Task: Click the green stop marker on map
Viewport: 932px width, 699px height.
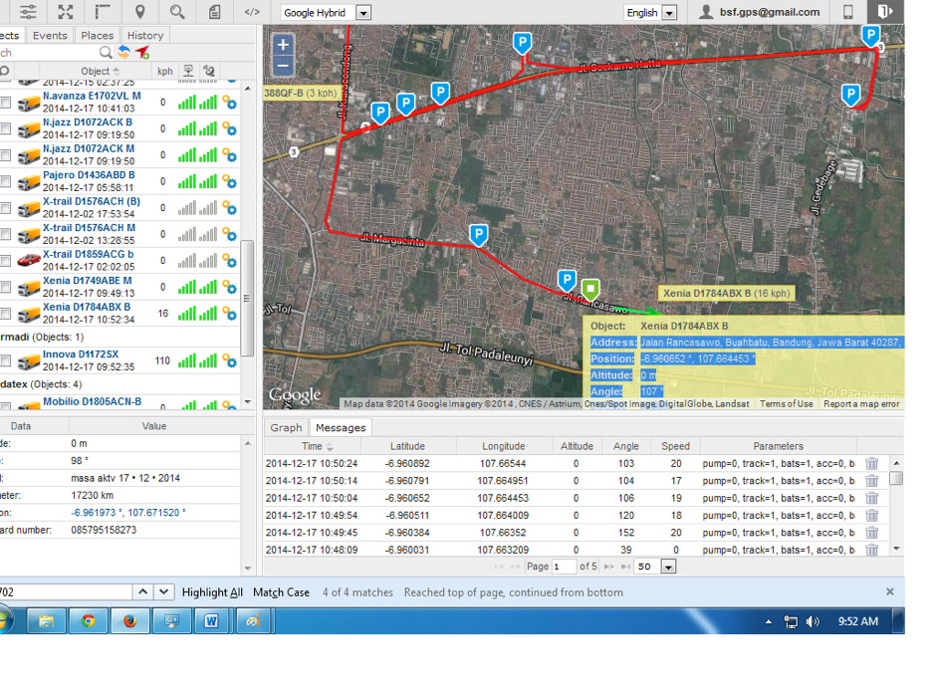Action: pyautogui.click(x=590, y=290)
